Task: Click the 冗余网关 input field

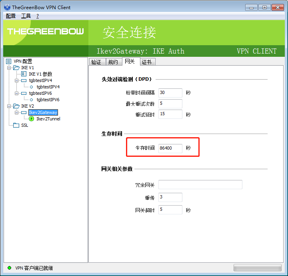Action: tap(200, 184)
